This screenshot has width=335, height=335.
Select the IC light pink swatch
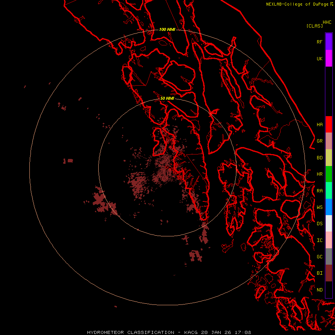[329, 240]
